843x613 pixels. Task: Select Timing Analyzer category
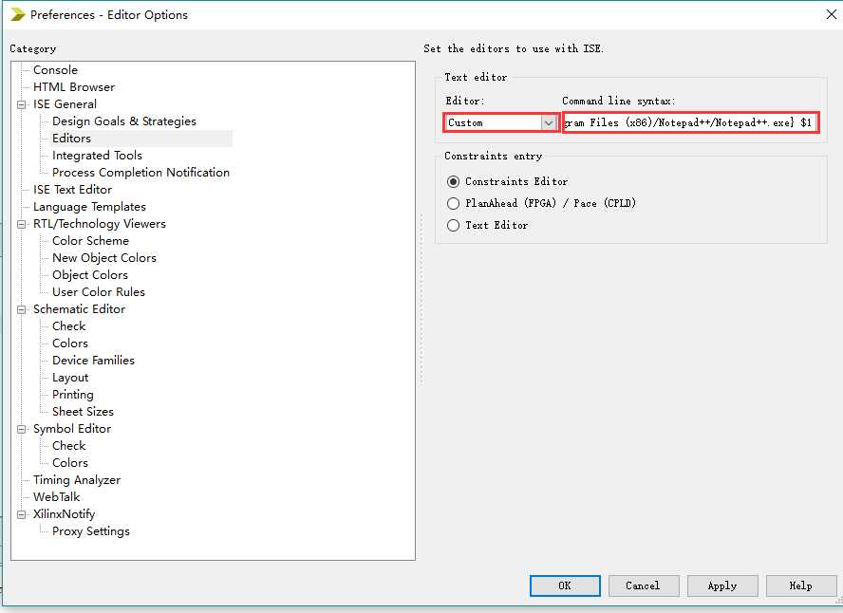(77, 480)
